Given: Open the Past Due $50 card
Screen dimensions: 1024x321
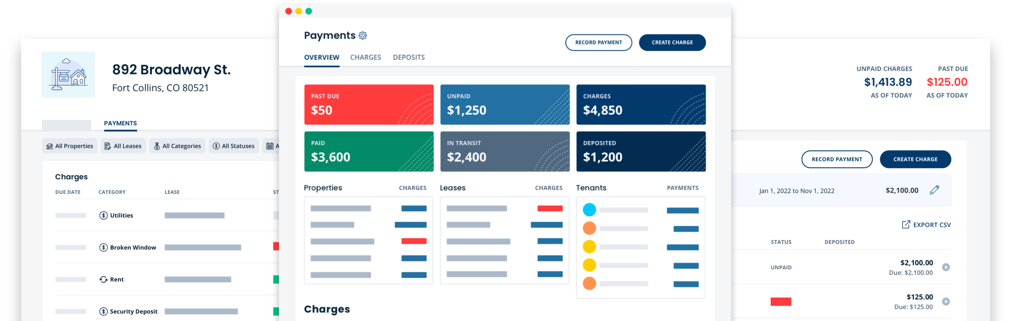Looking at the screenshot, I should click(369, 104).
